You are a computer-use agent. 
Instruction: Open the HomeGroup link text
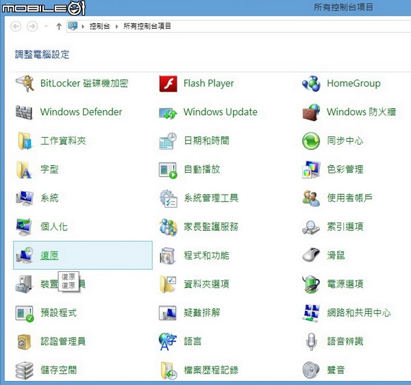point(353,84)
